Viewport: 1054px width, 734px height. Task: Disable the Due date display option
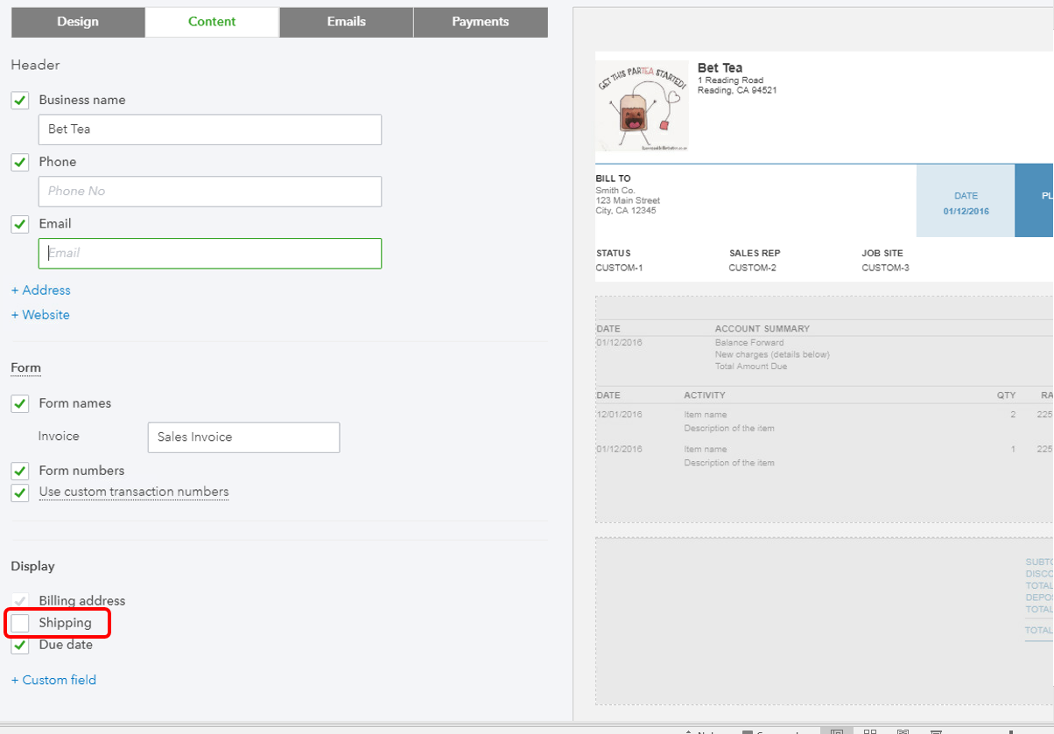(x=19, y=645)
